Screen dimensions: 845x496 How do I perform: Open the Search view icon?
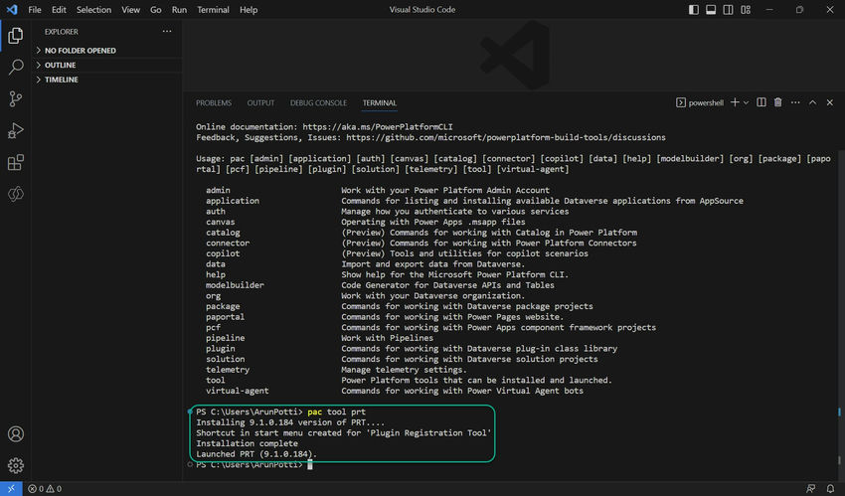(x=16, y=67)
